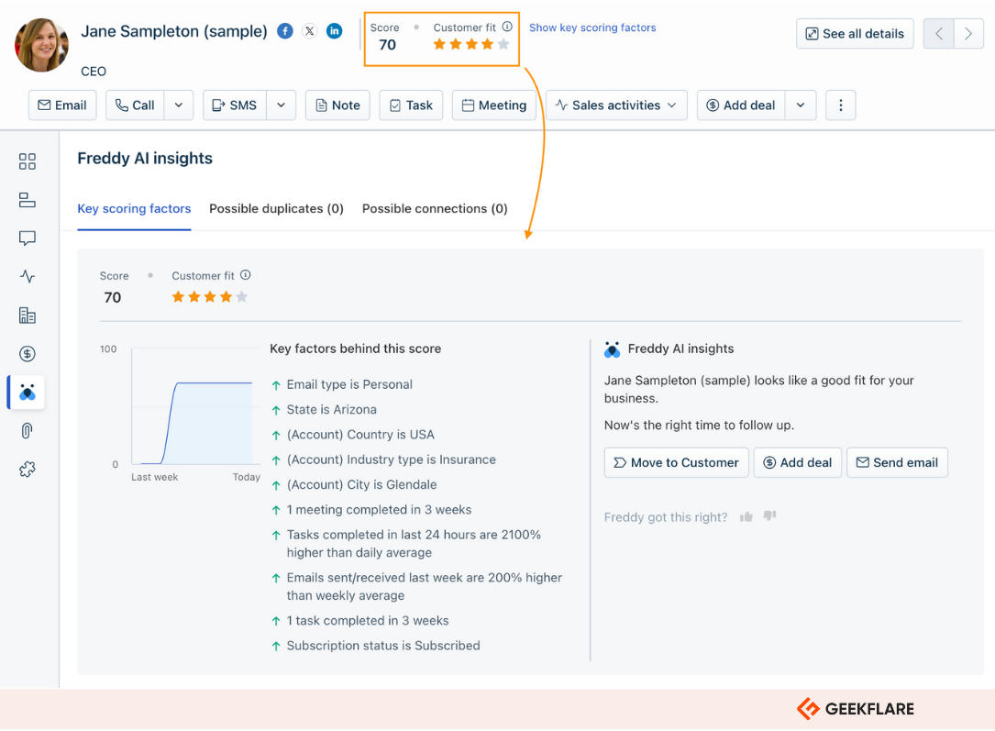Click the Jane Sampleton (sample) name heading
Screen dimensions: 995x731
pos(174,31)
